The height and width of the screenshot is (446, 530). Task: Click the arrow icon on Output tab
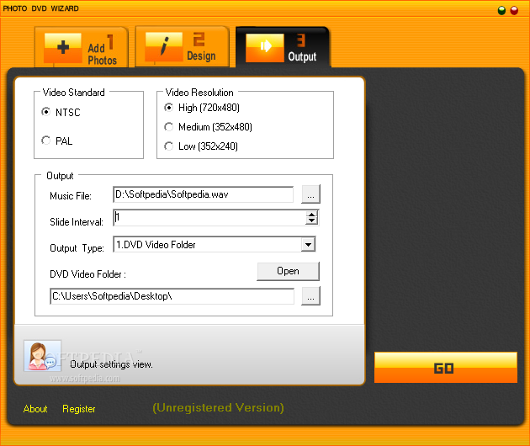click(x=265, y=48)
